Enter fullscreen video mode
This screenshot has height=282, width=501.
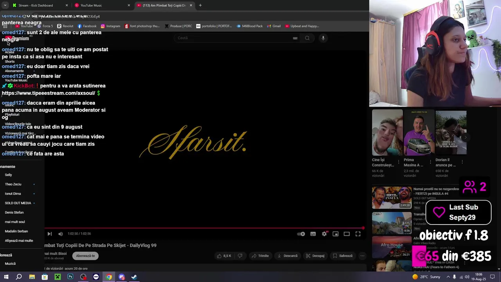tap(358, 234)
